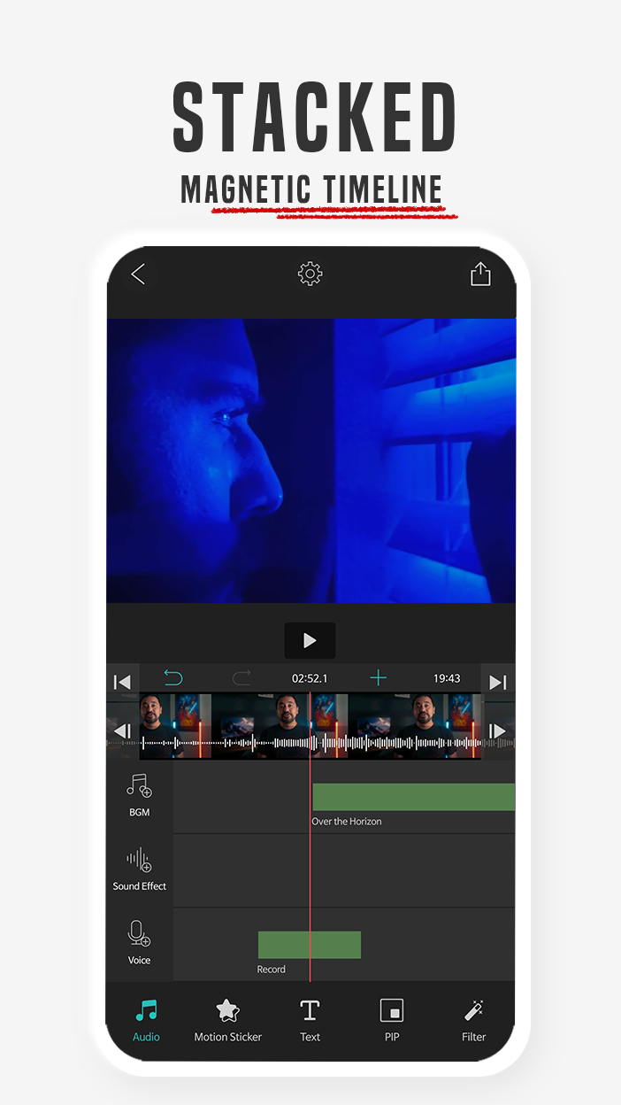Open the PIP tab
The image size is (621, 1105).
[x=392, y=1021]
